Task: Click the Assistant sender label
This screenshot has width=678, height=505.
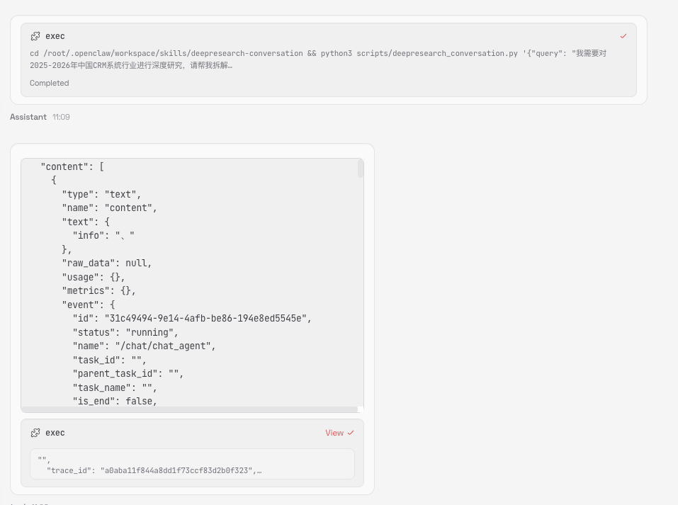Action: (28, 117)
